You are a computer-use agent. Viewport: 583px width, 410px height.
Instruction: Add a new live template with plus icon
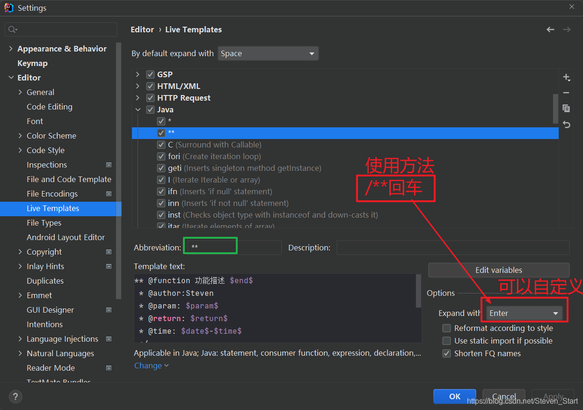coord(566,77)
